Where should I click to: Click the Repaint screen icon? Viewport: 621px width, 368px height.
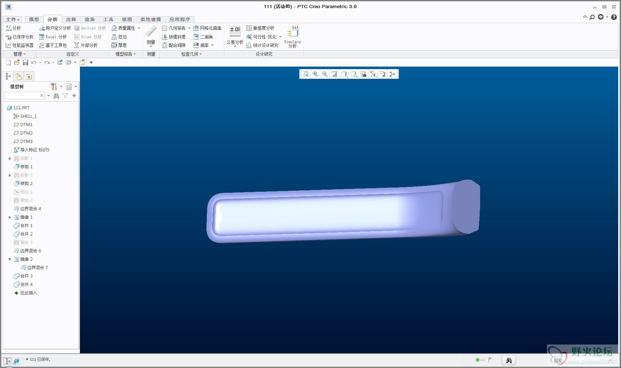334,74
